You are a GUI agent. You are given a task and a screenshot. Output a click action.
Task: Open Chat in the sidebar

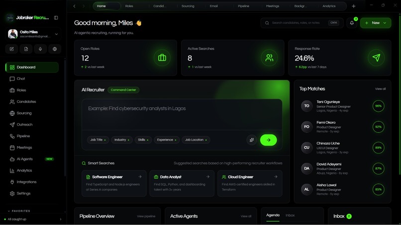tap(32, 78)
